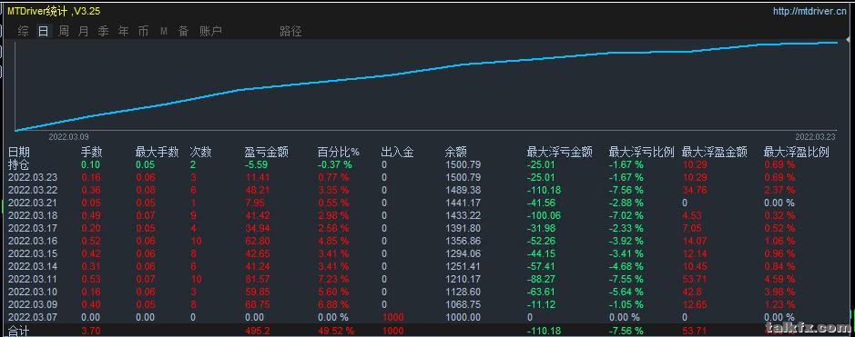The width and height of the screenshot is (855, 337).
Task: Open the http://mtdriver.cn link
Action: pyautogui.click(x=809, y=12)
